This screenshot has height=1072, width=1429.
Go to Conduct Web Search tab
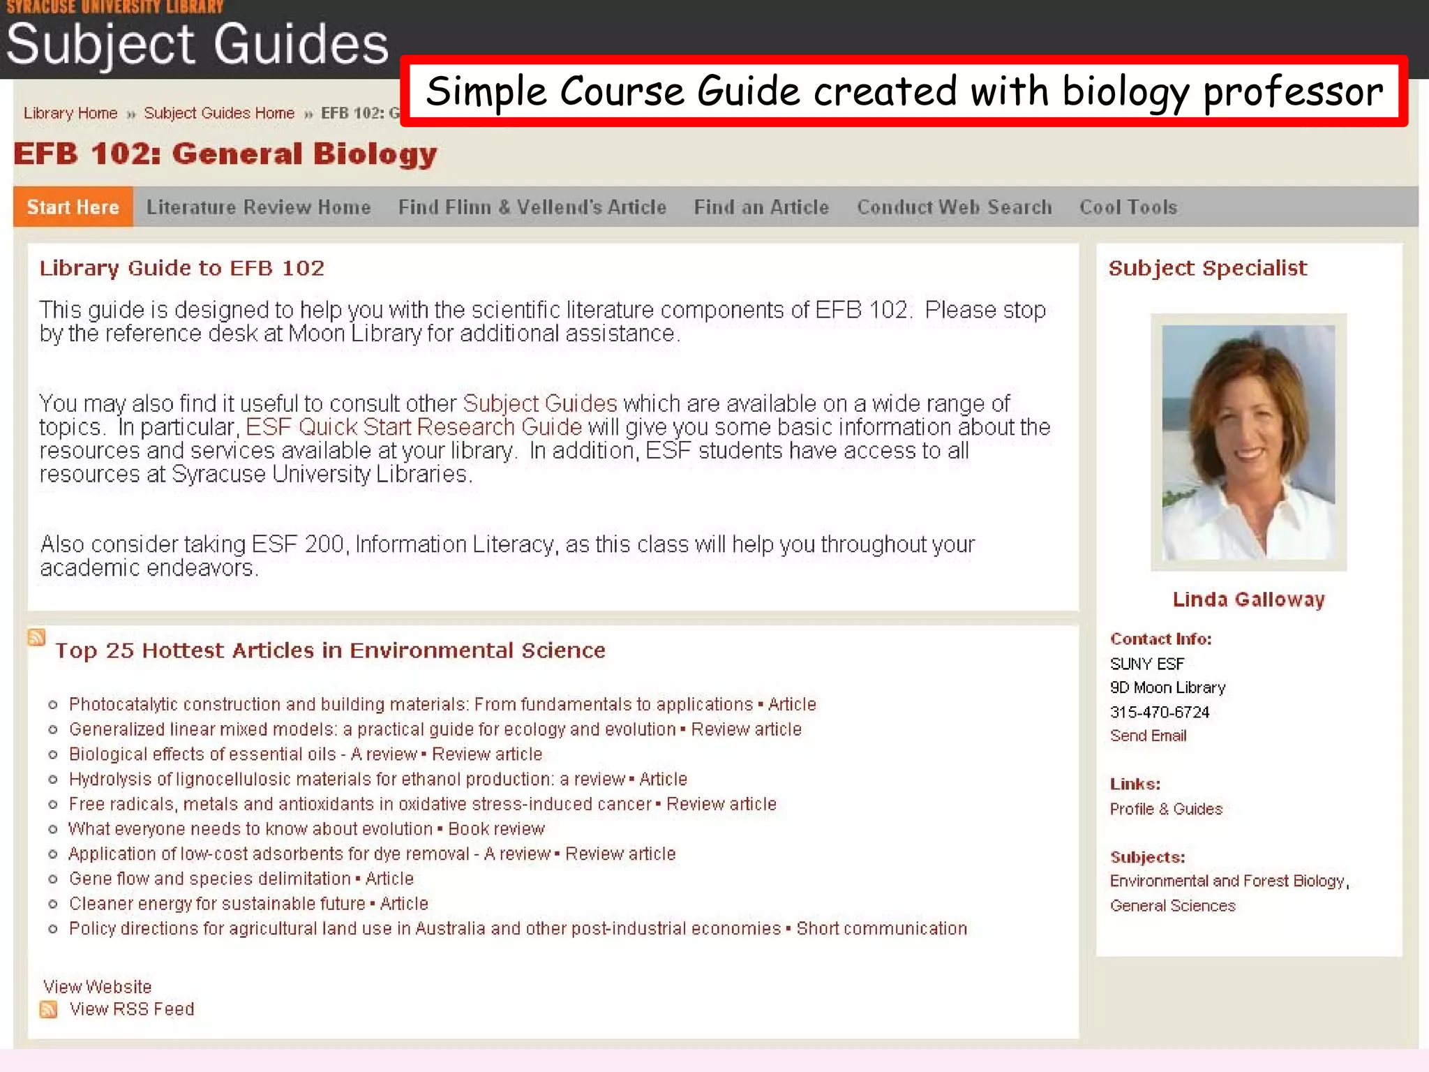pos(955,207)
